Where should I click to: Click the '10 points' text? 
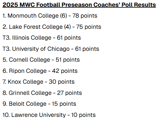83,115
